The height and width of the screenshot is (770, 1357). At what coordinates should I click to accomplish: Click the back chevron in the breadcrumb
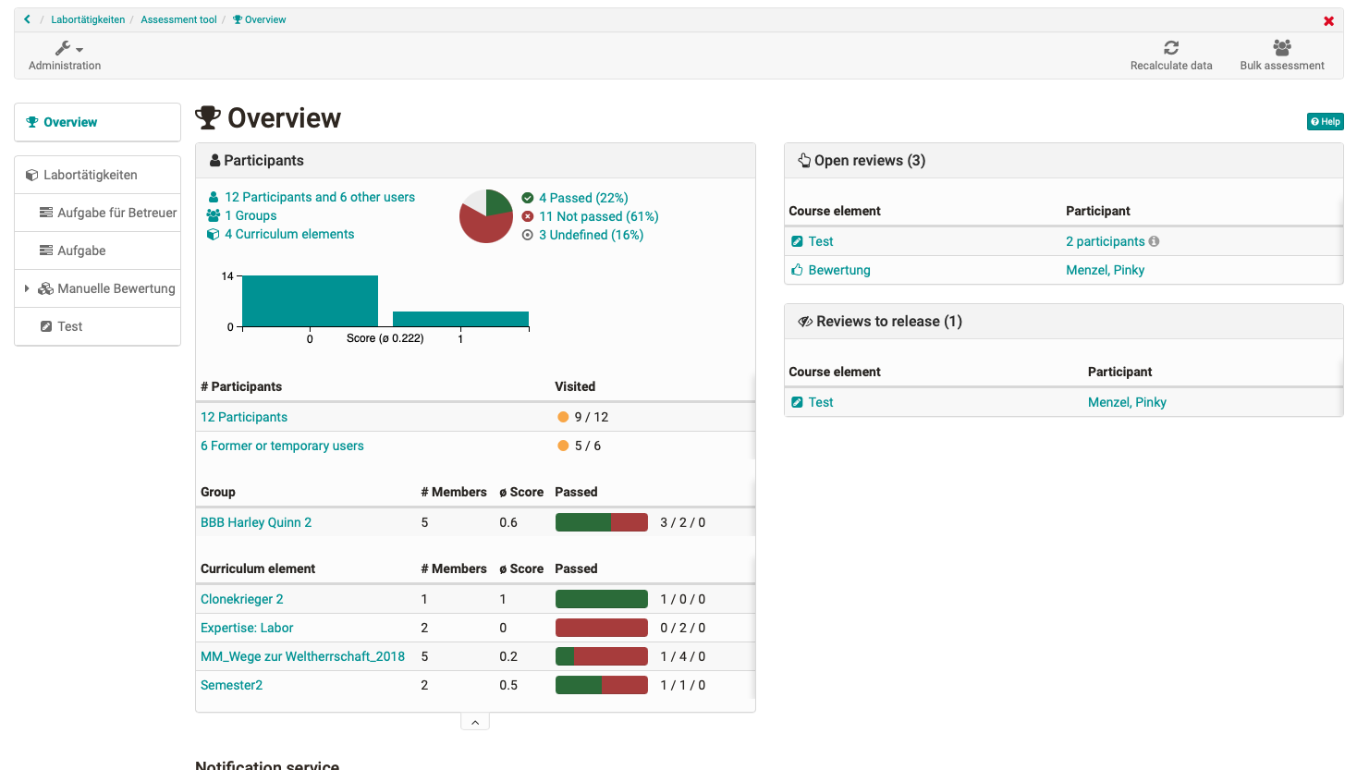(27, 18)
